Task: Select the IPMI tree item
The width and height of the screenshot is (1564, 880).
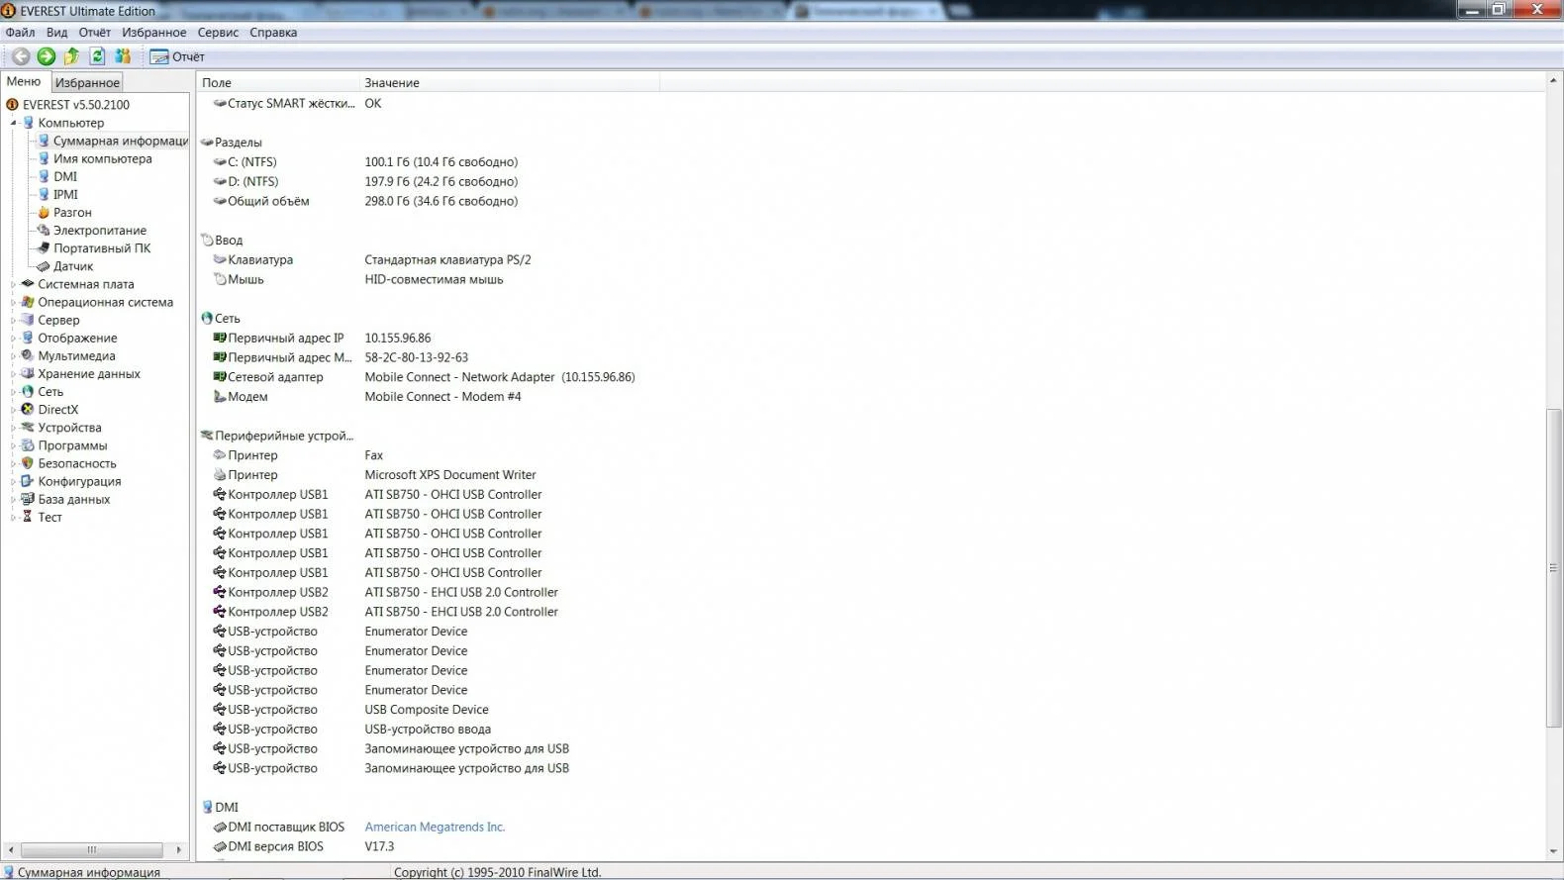Action: point(65,195)
